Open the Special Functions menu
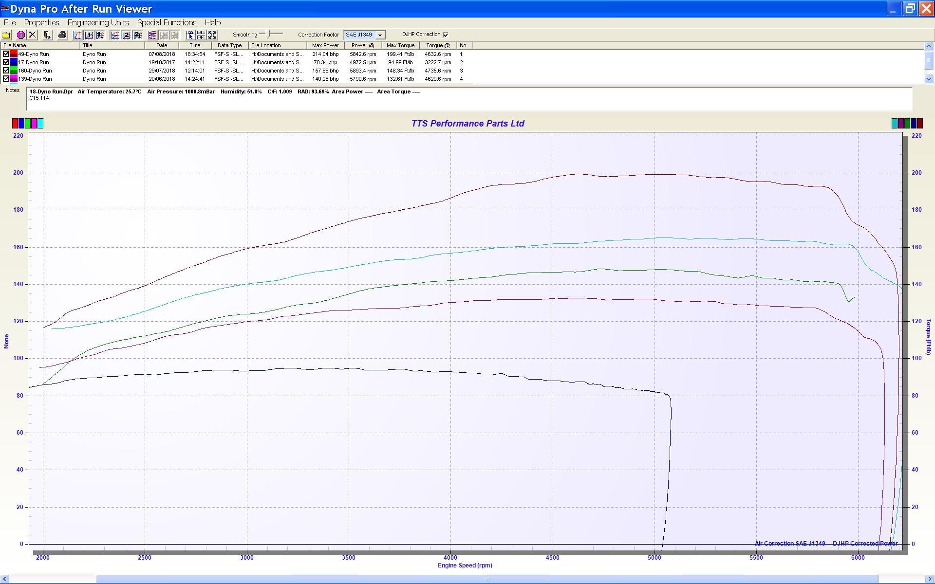The height and width of the screenshot is (584, 935). pyautogui.click(x=167, y=22)
